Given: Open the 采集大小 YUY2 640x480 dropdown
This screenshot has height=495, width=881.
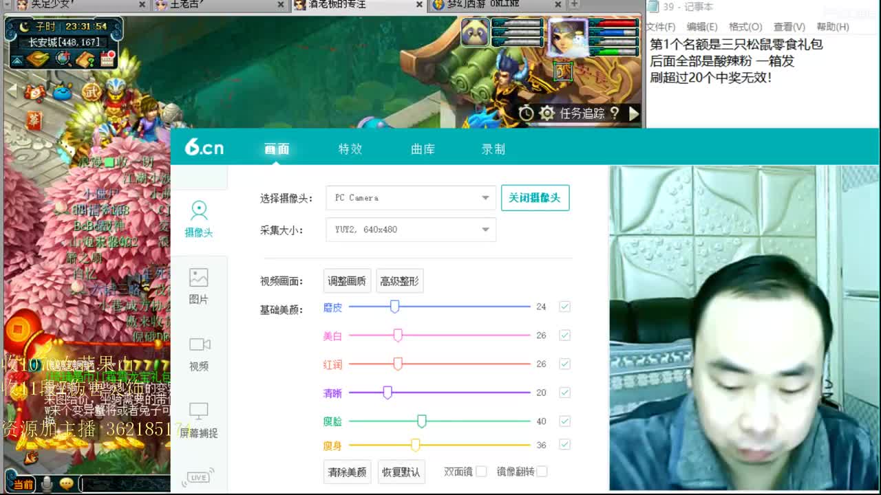Looking at the screenshot, I should click(x=411, y=230).
